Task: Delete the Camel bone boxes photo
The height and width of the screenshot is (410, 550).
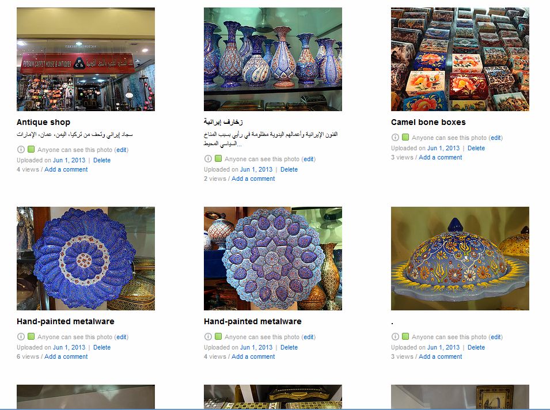Action: [x=476, y=148]
